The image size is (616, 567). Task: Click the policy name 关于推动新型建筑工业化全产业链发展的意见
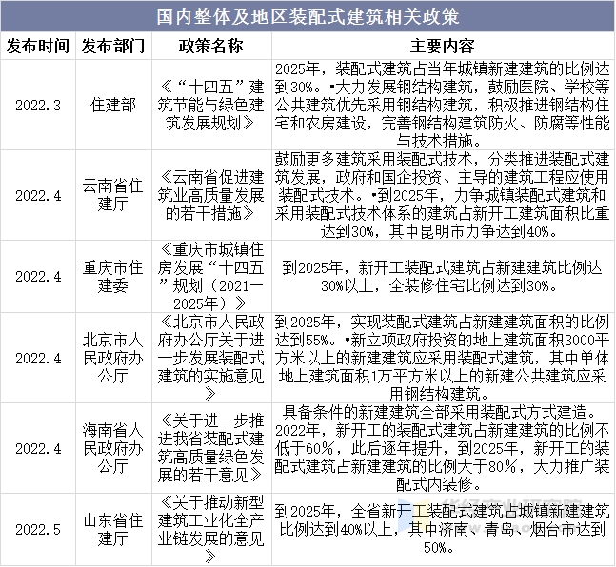pyautogui.click(x=211, y=529)
